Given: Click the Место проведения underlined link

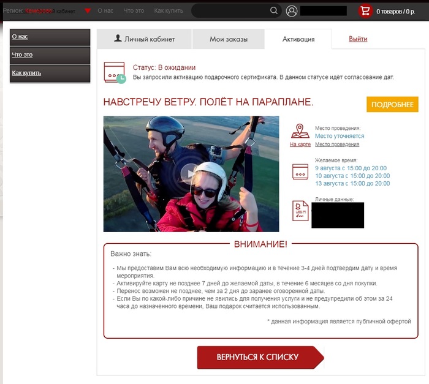Looking at the screenshot, I should coord(337,145).
